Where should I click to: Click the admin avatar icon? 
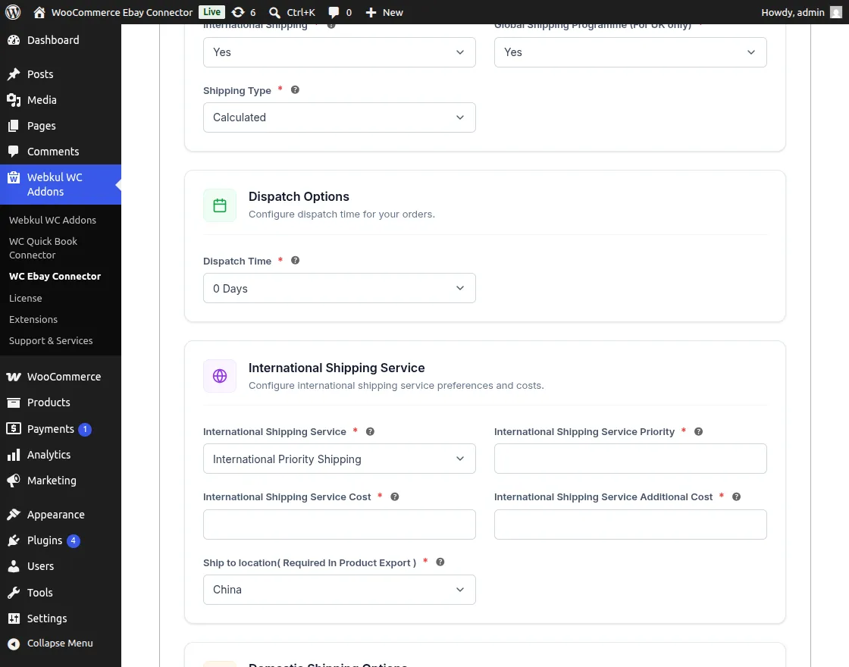836,12
